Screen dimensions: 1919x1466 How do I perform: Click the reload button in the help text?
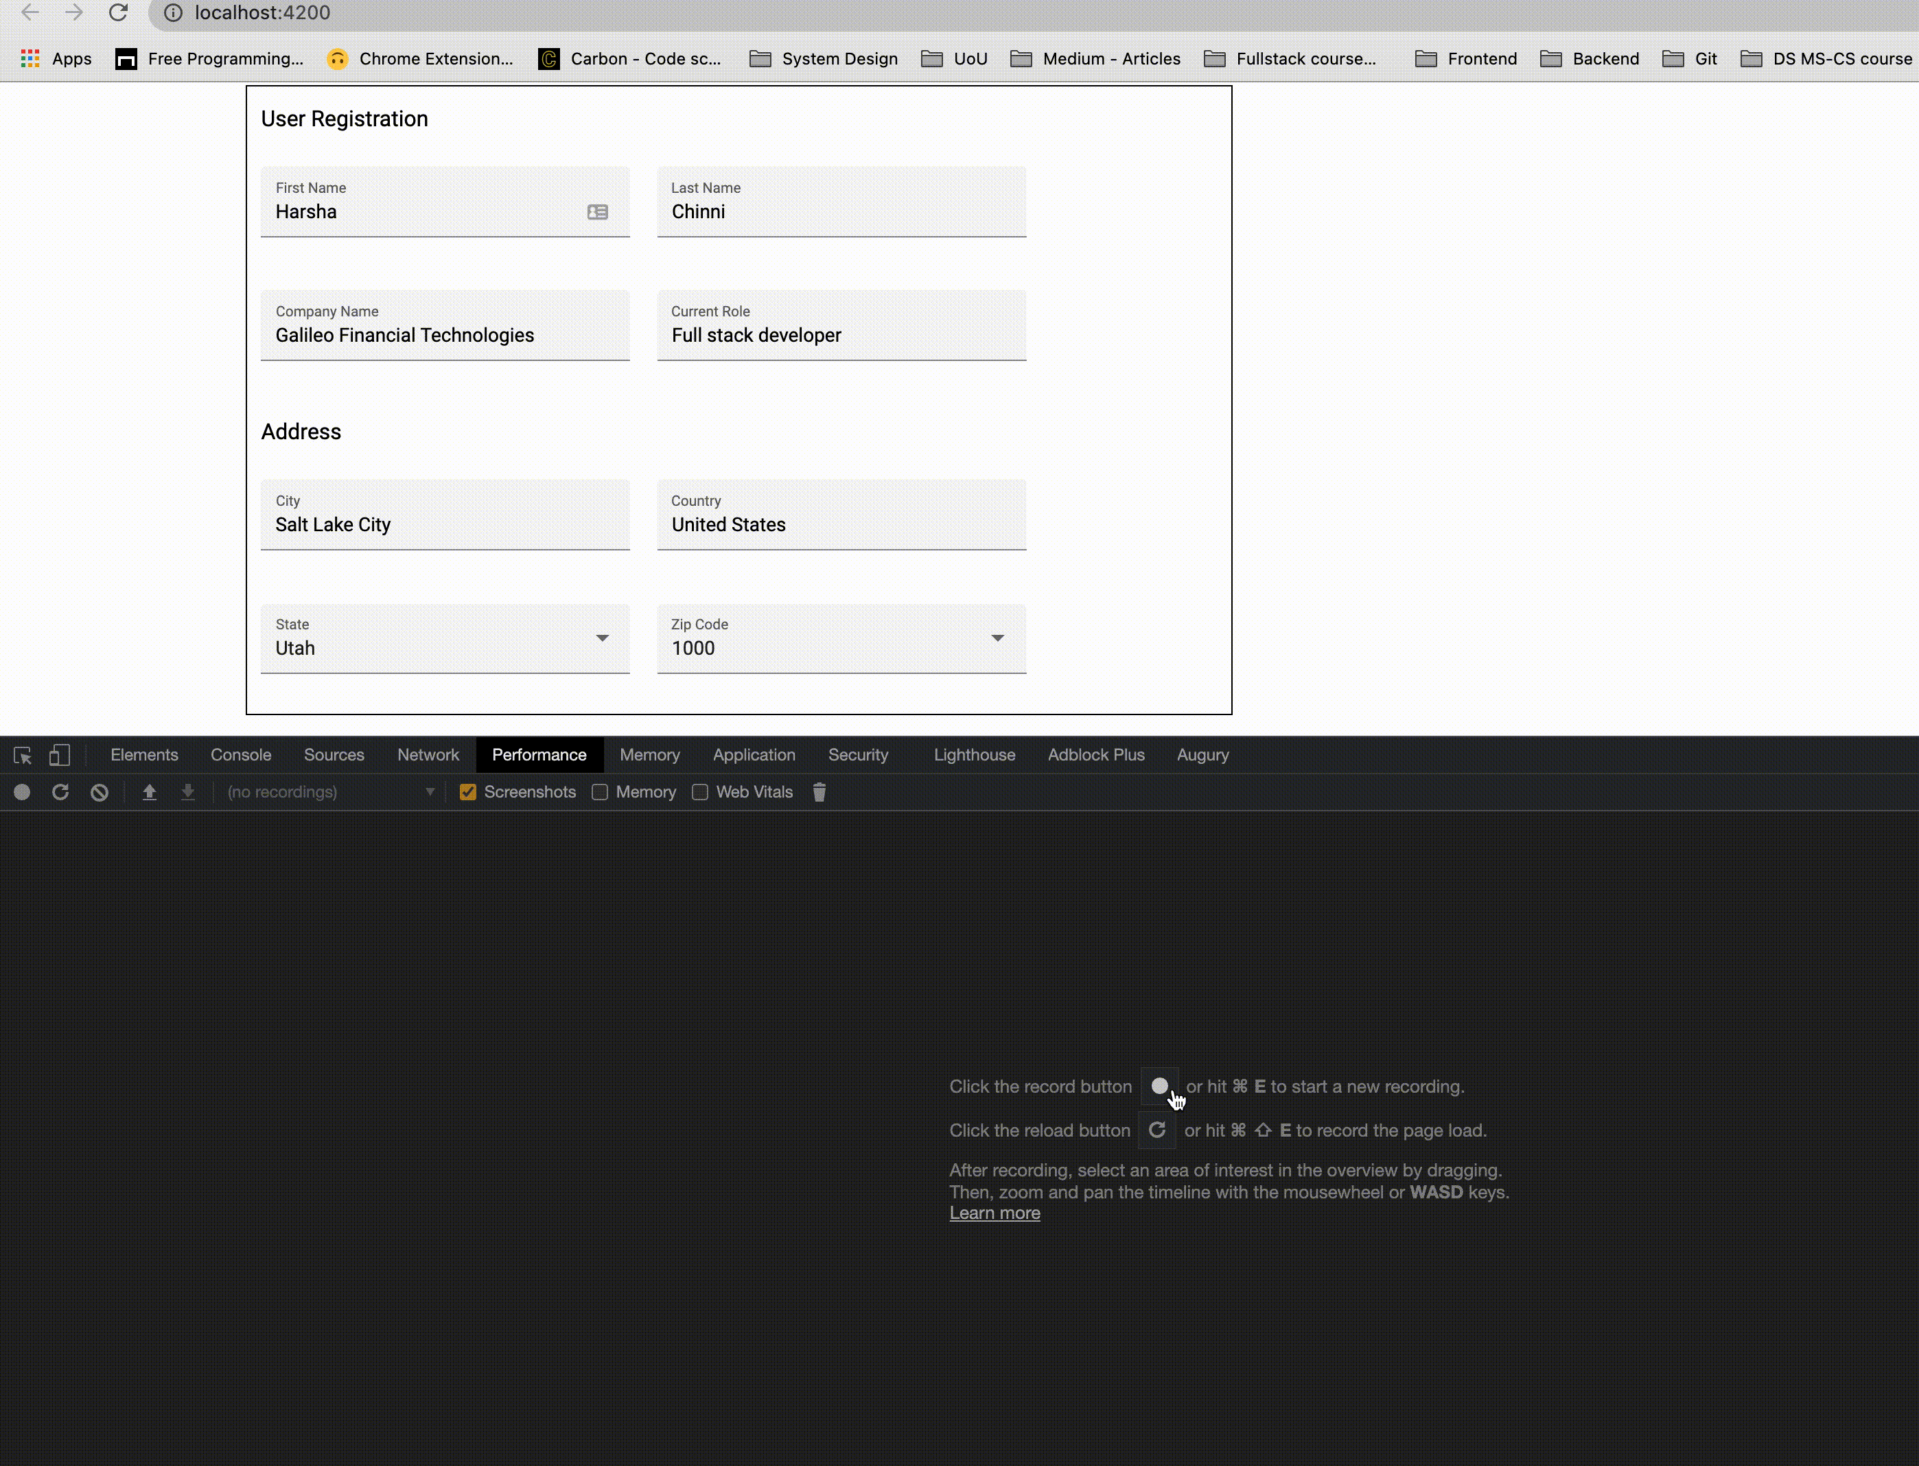point(1157,1130)
